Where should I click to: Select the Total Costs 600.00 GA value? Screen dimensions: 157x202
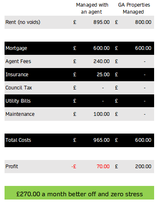click(143, 140)
